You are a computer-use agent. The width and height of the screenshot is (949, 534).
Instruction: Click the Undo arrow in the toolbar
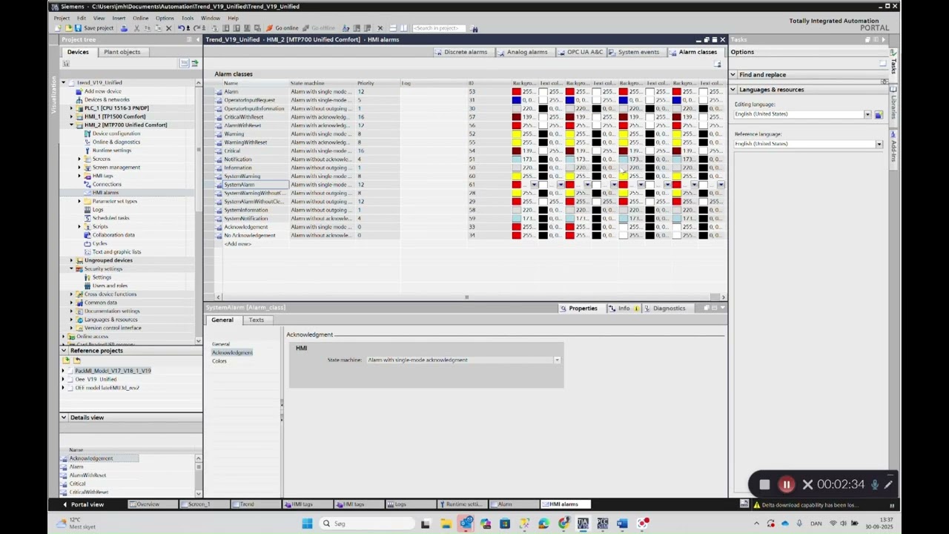(x=181, y=28)
